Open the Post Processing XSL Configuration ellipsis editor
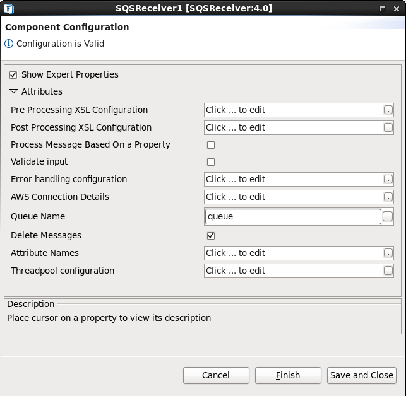Viewport: 406px width, 396px height. 388,127
